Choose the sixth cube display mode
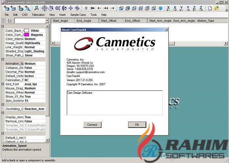This screenshot has height=163, width=229. tap(154, 8)
